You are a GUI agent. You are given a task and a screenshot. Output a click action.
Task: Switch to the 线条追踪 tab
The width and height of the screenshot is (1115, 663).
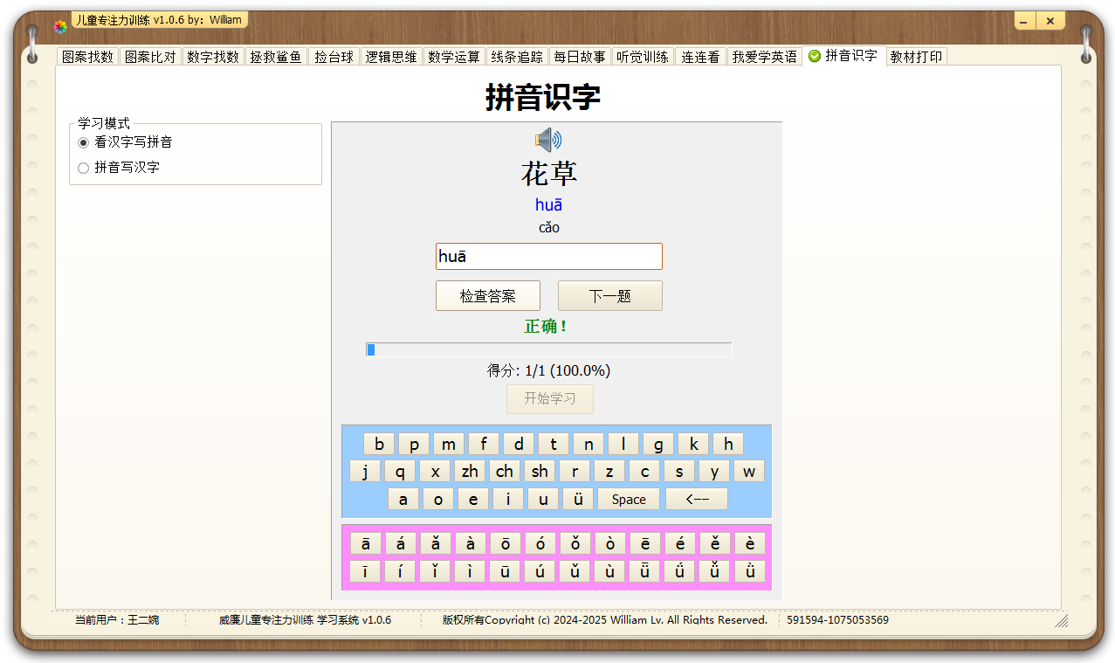pyautogui.click(x=517, y=57)
